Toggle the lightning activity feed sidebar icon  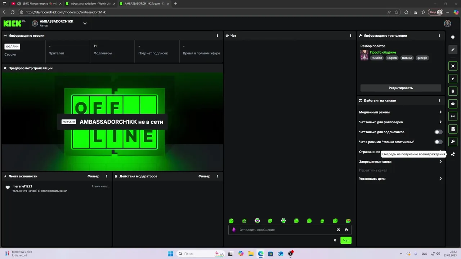click(453, 78)
